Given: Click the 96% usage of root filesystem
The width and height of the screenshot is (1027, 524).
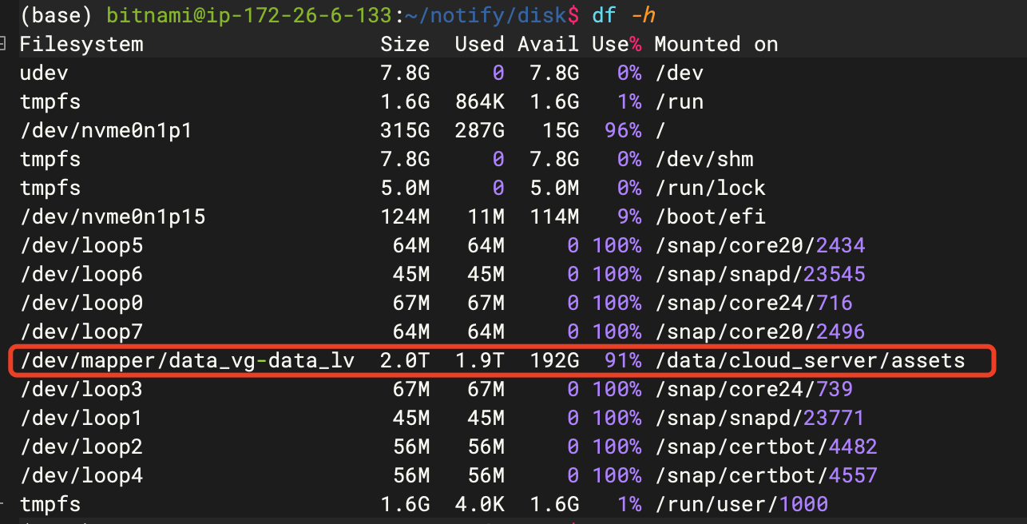Looking at the screenshot, I should 622,130.
